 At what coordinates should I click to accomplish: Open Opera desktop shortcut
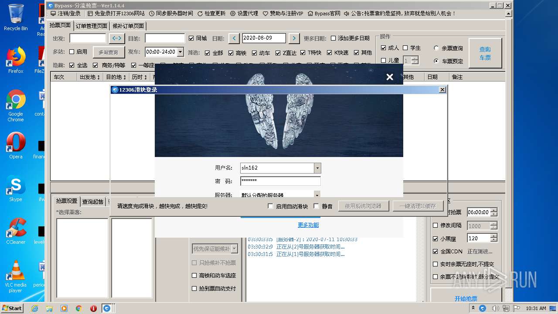pos(16,145)
